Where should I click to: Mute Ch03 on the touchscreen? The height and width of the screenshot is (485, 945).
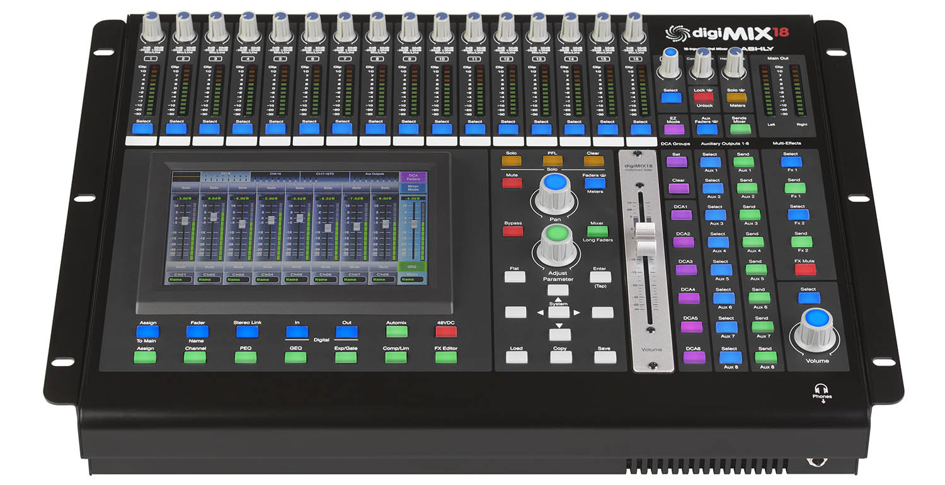[x=239, y=266]
